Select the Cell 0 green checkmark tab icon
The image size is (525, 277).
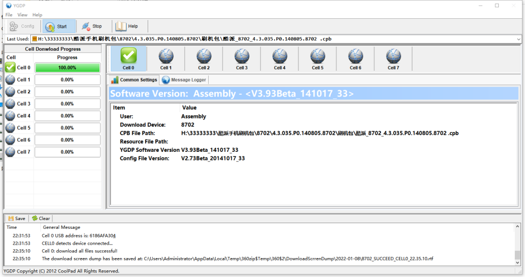pos(128,55)
